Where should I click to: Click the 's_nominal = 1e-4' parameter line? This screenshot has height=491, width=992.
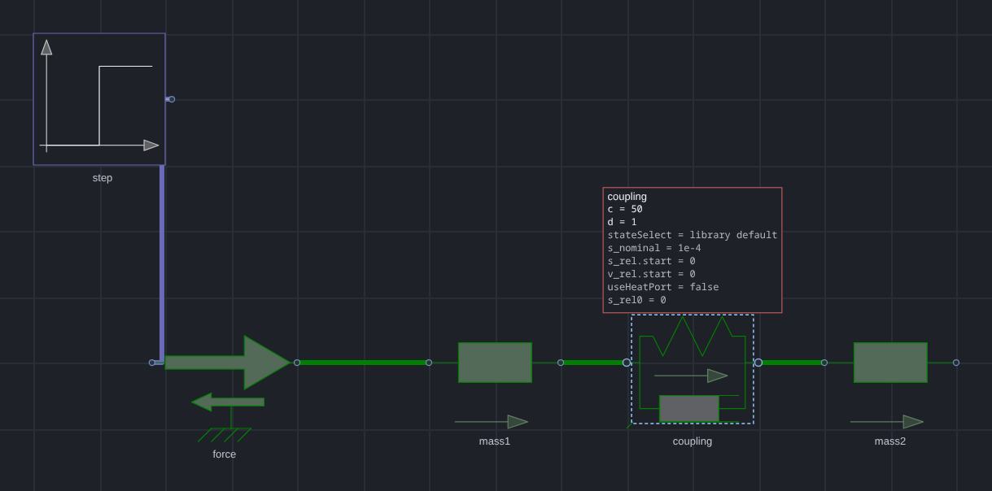pos(654,248)
